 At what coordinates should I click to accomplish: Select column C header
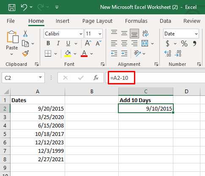(146, 92)
